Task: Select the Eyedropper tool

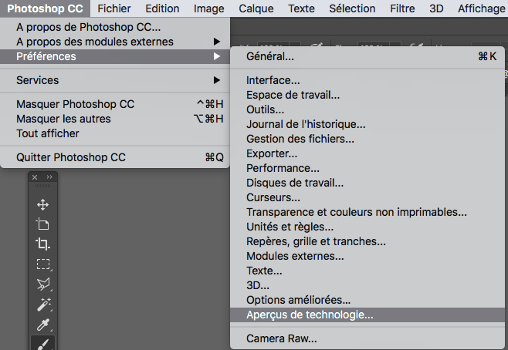Action: click(x=42, y=325)
